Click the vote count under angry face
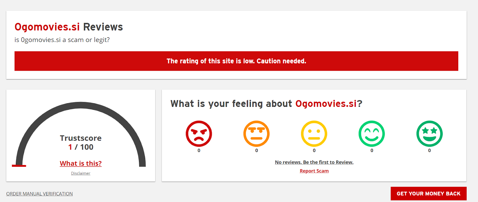The height and width of the screenshot is (202, 478). [199, 151]
